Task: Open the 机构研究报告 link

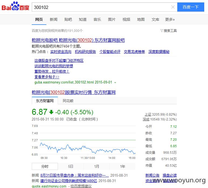Action: (85, 52)
